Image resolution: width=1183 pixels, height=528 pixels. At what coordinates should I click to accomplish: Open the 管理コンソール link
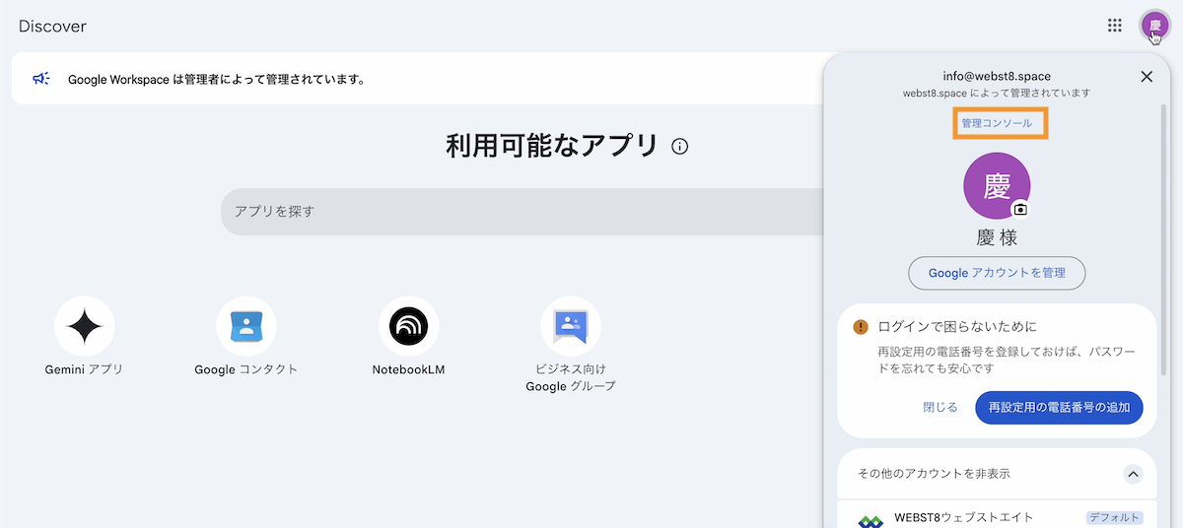tap(997, 123)
